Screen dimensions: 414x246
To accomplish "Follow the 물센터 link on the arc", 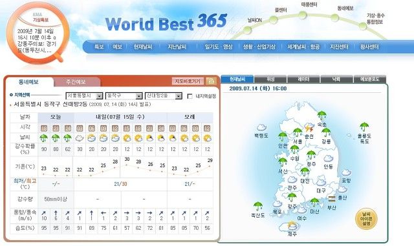I will 281,10.
